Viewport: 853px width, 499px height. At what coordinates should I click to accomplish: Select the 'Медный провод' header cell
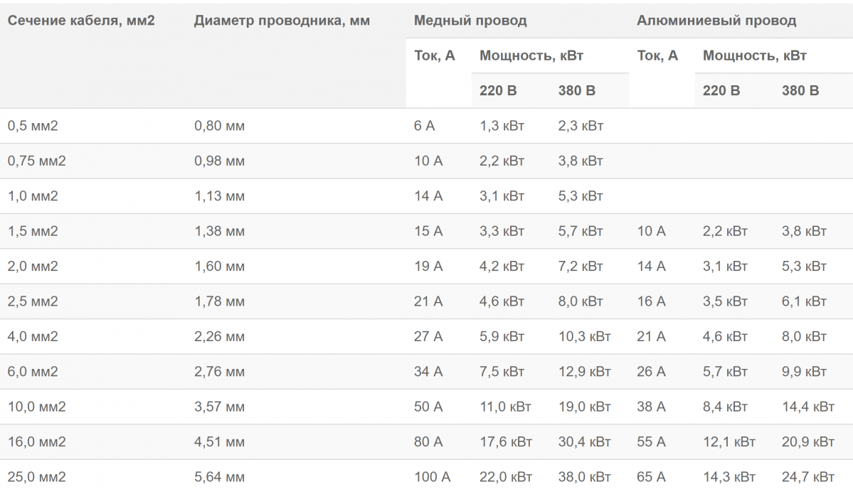click(470, 21)
